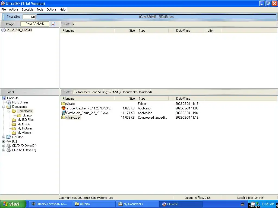The image size is (278, 208).
Task: Select the ultraiso folder icon in the file list
Action: click(63, 104)
